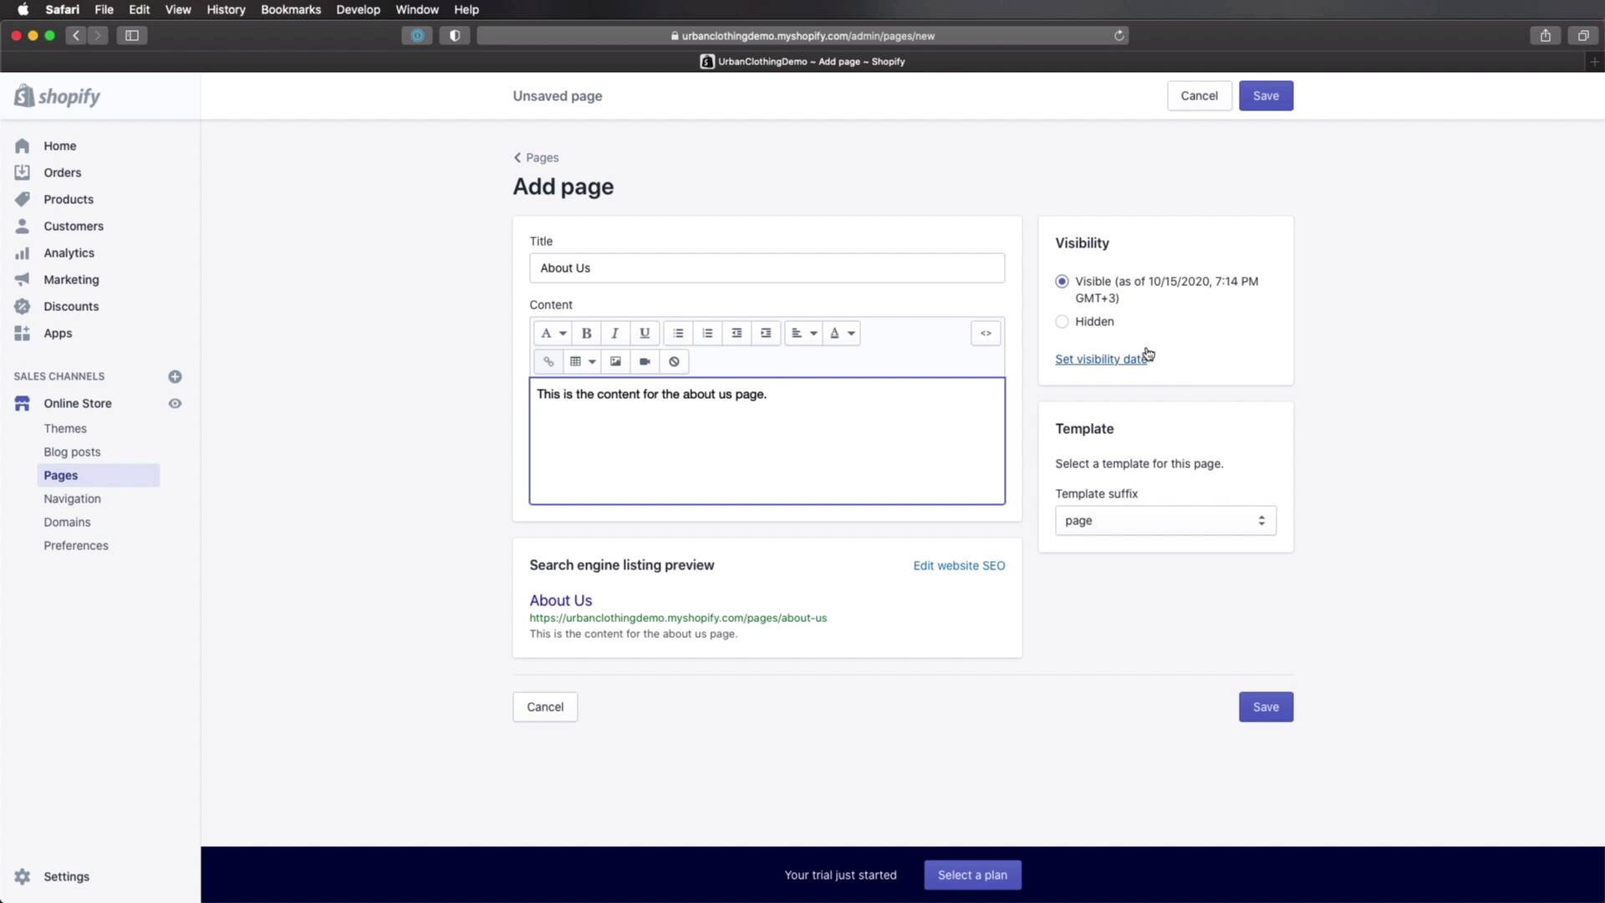View online store via eye icon
Screen dimensions: 1605x903
point(175,403)
